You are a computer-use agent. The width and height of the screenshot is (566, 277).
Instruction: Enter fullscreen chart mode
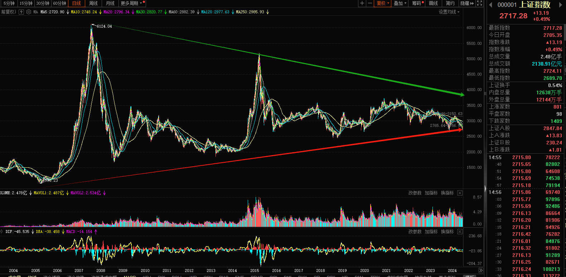pyautogui.click(x=480, y=3)
